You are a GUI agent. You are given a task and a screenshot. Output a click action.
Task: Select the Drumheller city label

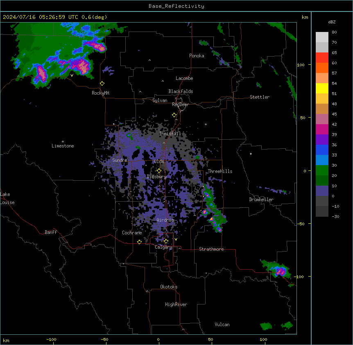point(261,200)
